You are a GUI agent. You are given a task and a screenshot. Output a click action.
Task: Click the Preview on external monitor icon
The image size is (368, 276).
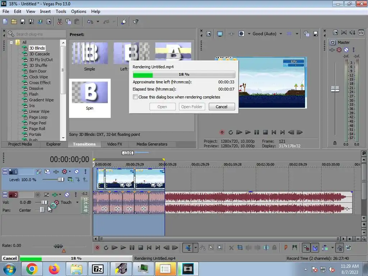[220, 34]
